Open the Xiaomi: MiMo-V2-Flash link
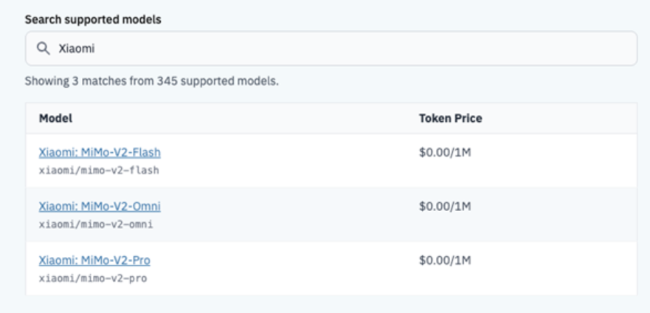This screenshot has height=313, width=650. (x=99, y=153)
